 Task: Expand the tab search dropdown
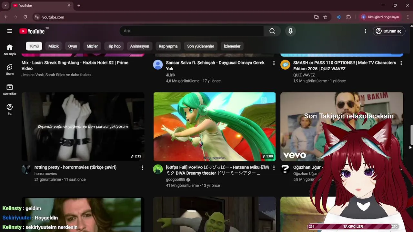[5, 5]
